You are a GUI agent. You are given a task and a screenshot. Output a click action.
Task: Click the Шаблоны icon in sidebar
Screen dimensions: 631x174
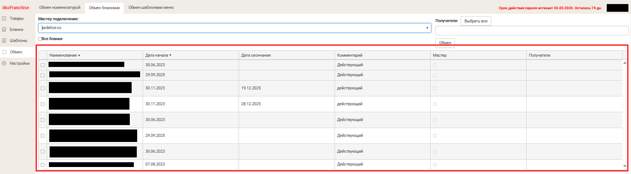pyautogui.click(x=4, y=40)
